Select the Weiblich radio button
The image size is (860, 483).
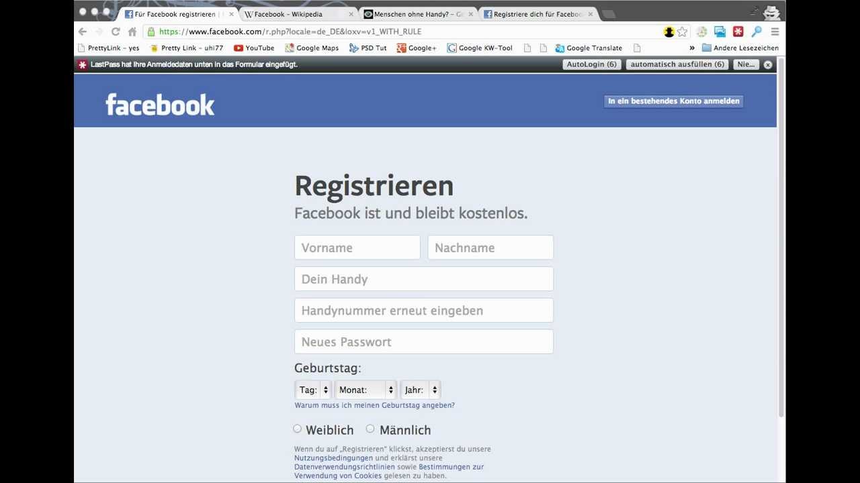[x=298, y=429]
